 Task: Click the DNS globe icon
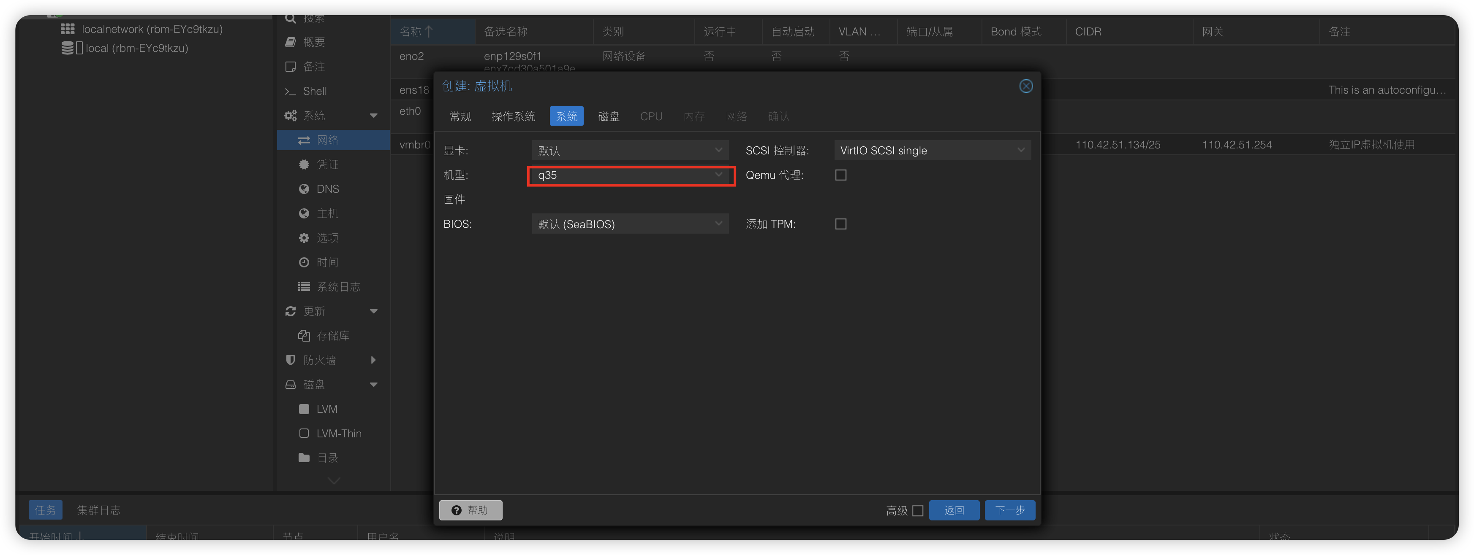coord(304,189)
